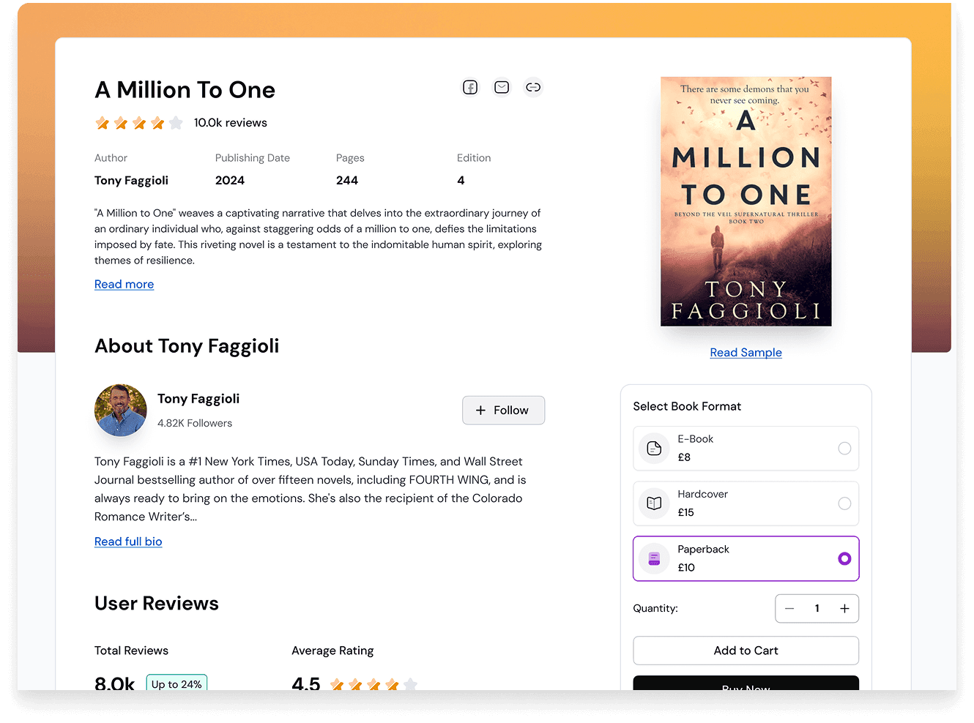Click the Buy Now button
This screenshot has width=974, height=723.
click(746, 684)
